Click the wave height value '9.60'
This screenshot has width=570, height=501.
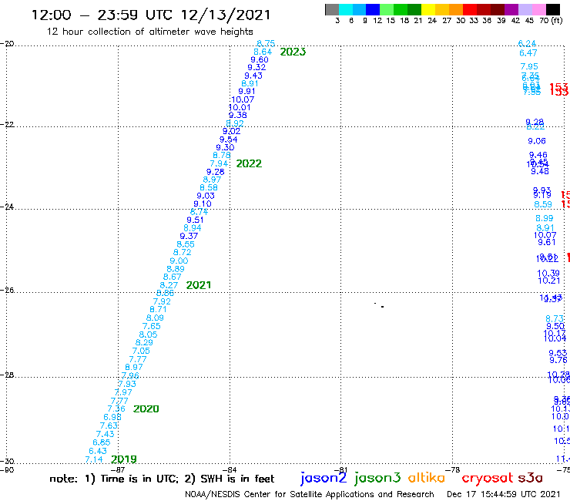260,59
